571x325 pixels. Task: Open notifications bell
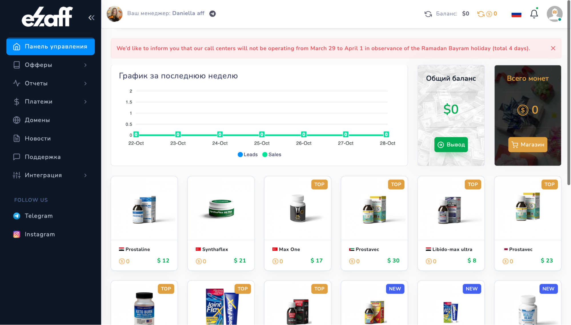(x=534, y=14)
